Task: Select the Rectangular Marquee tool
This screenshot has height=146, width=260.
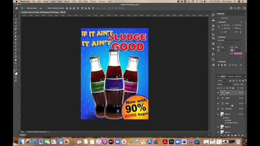Action: click(x=15, y=19)
